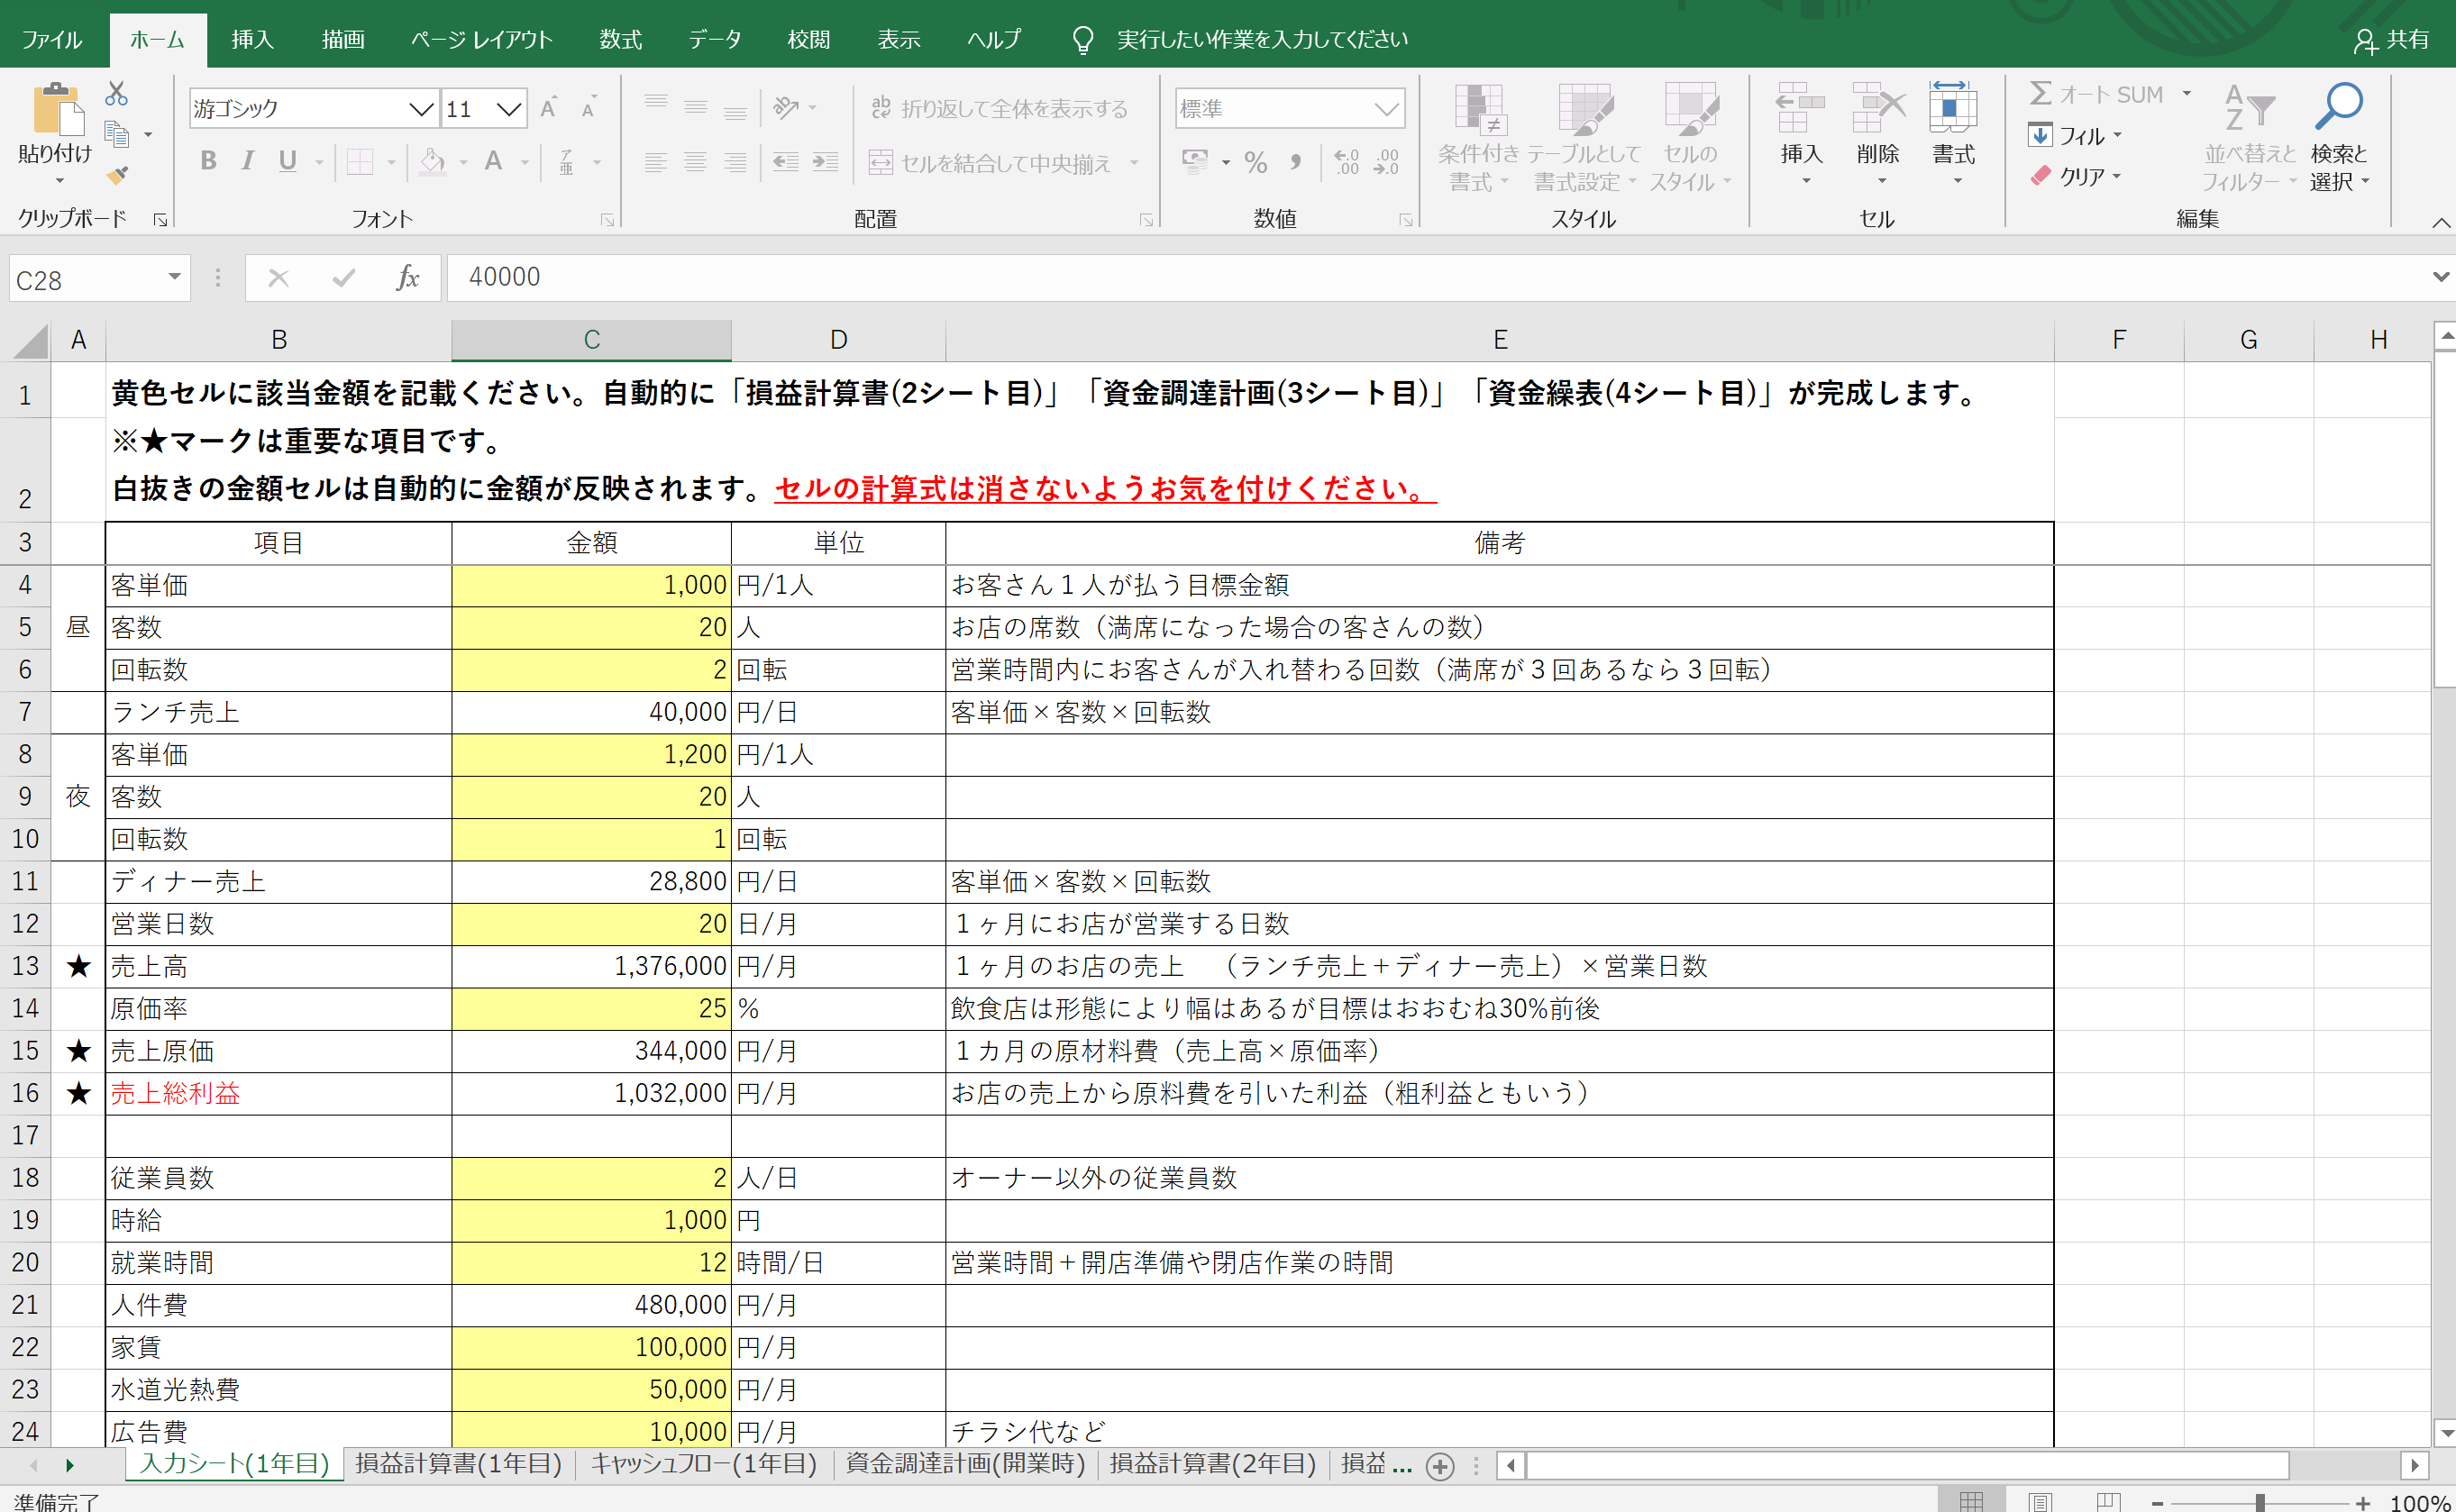This screenshot has height=1512, width=2456.
Task: Toggle Bold formatting
Action: click(x=208, y=161)
